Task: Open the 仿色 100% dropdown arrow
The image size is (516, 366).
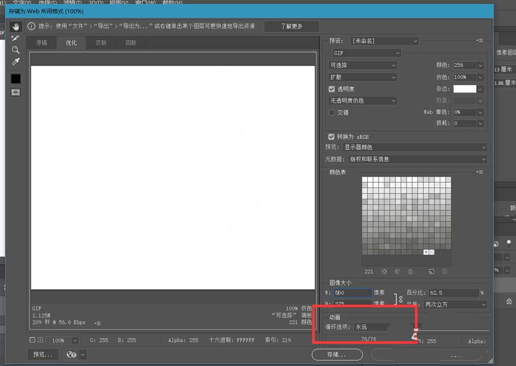Action: click(x=480, y=77)
